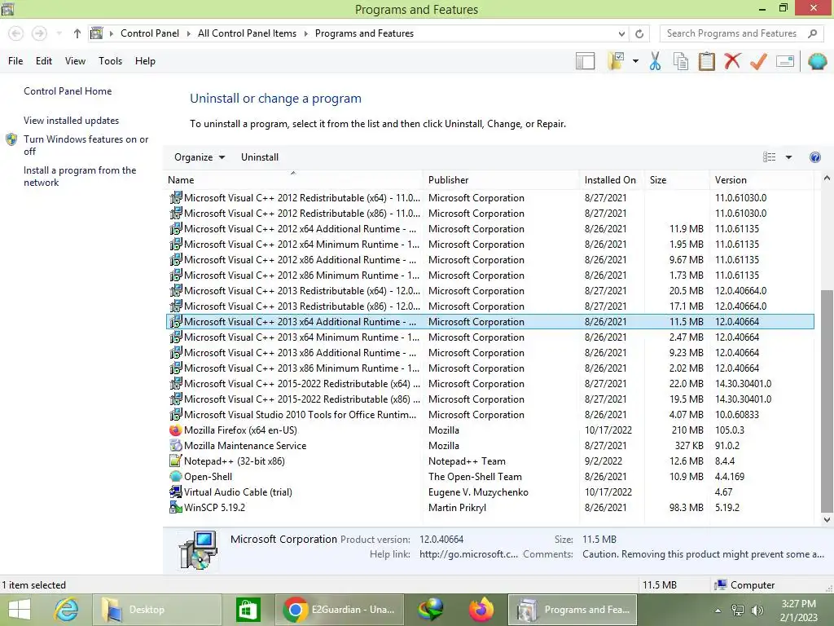Open Firefox from the taskbar
Image resolution: width=834 pixels, height=626 pixels.
481,610
